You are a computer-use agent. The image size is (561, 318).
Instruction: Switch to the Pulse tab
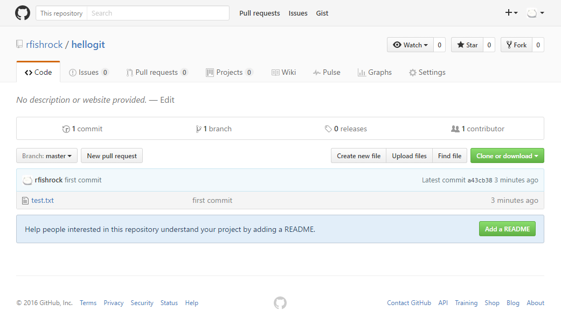pos(327,73)
